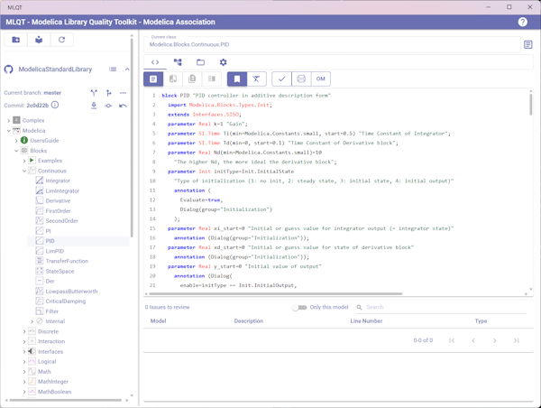Open the list view icon next to ModelicaStandardLibrary
Image resolution: width=541 pixels, height=408 pixels.
pos(113,70)
